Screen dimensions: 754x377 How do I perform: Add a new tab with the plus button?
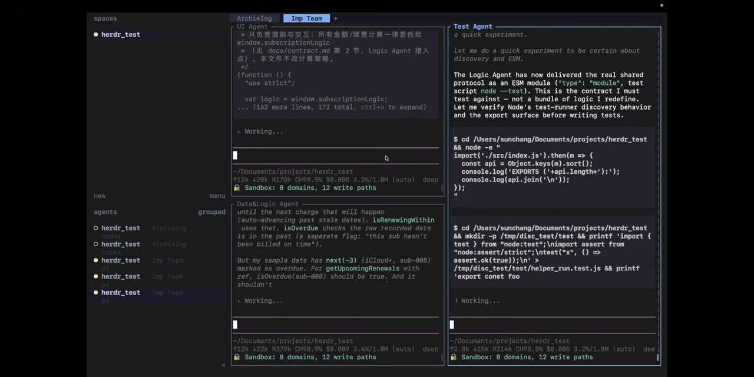(x=336, y=18)
